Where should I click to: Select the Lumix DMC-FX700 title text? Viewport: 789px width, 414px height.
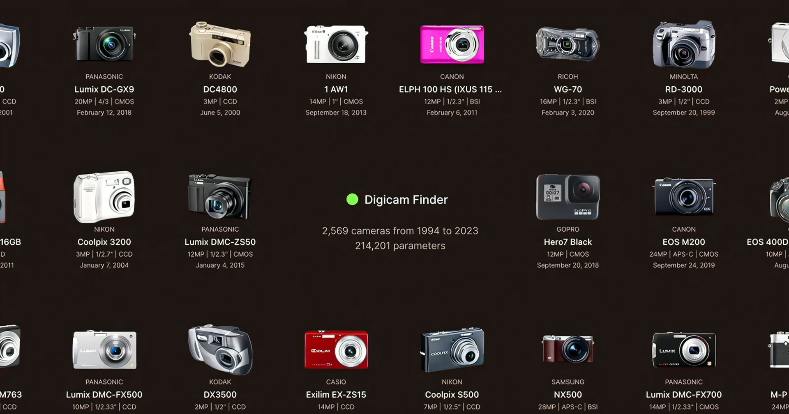(x=684, y=395)
